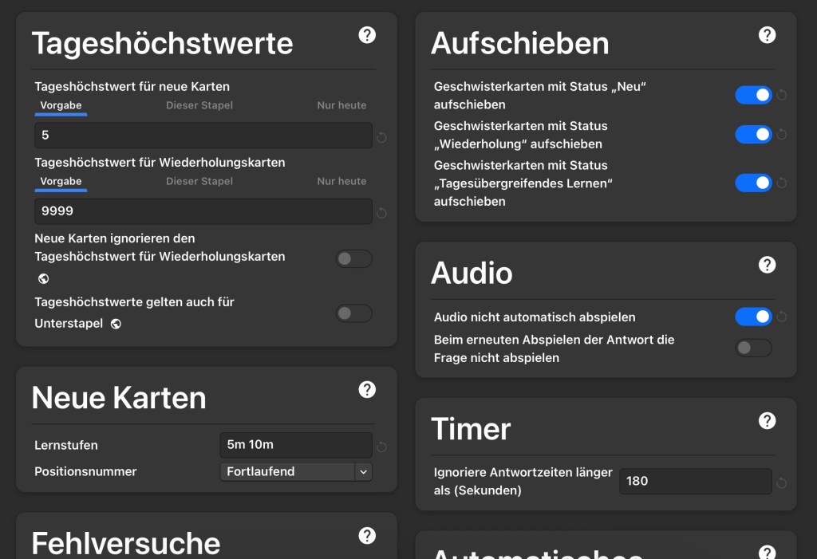Open help for Timer section

pyautogui.click(x=767, y=420)
